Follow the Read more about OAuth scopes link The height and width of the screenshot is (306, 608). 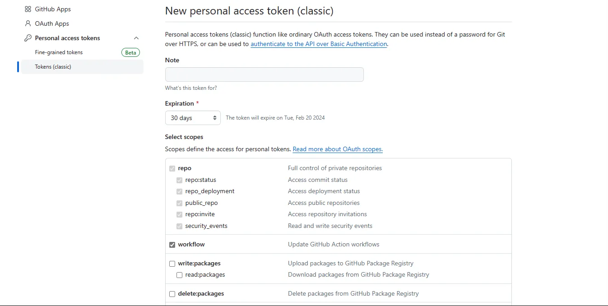[338, 149]
